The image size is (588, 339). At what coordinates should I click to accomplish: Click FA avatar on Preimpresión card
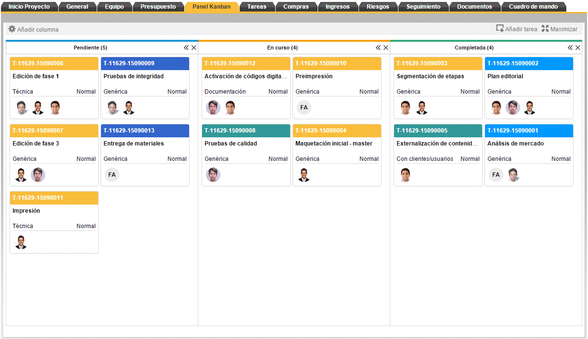tap(304, 108)
